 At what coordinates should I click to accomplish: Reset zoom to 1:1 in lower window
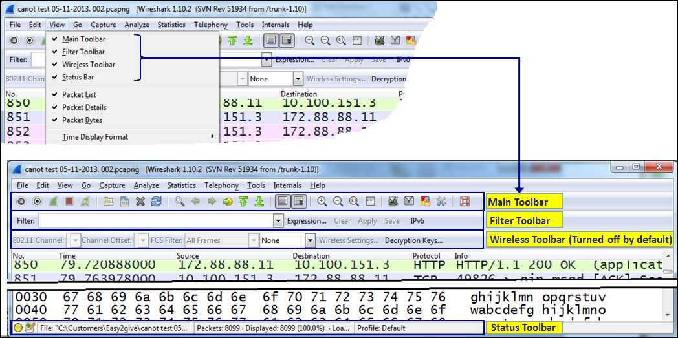pyautogui.click(x=354, y=201)
